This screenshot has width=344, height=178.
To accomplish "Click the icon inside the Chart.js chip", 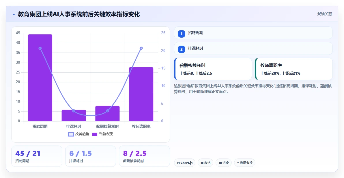I will [x=178, y=163].
